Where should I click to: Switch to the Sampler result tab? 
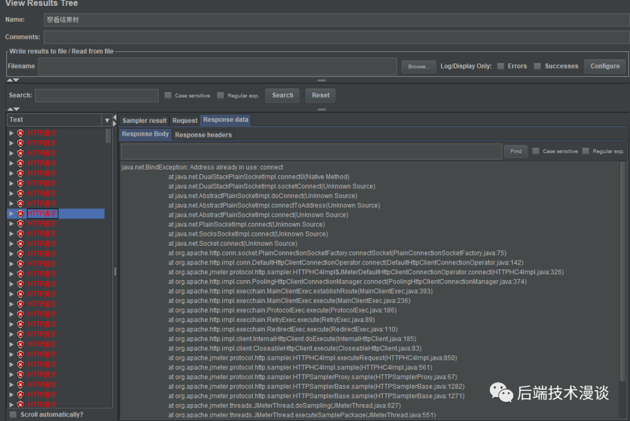coord(144,121)
